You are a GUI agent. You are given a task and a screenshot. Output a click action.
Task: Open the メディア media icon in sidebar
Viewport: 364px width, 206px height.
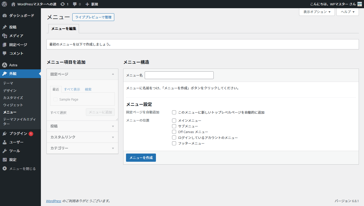tap(5, 36)
